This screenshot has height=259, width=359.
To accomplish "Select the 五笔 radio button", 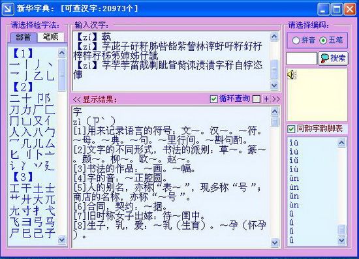I will coord(323,40).
